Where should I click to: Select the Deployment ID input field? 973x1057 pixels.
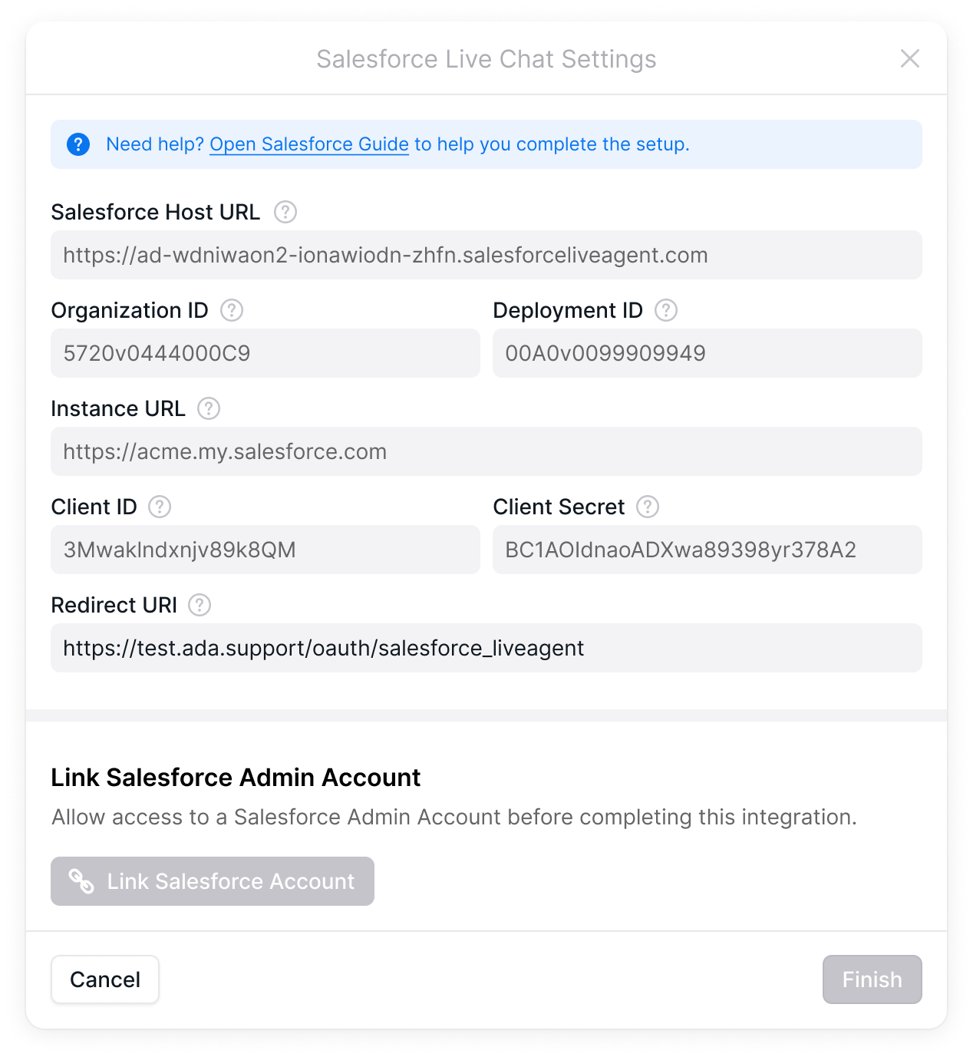[707, 353]
